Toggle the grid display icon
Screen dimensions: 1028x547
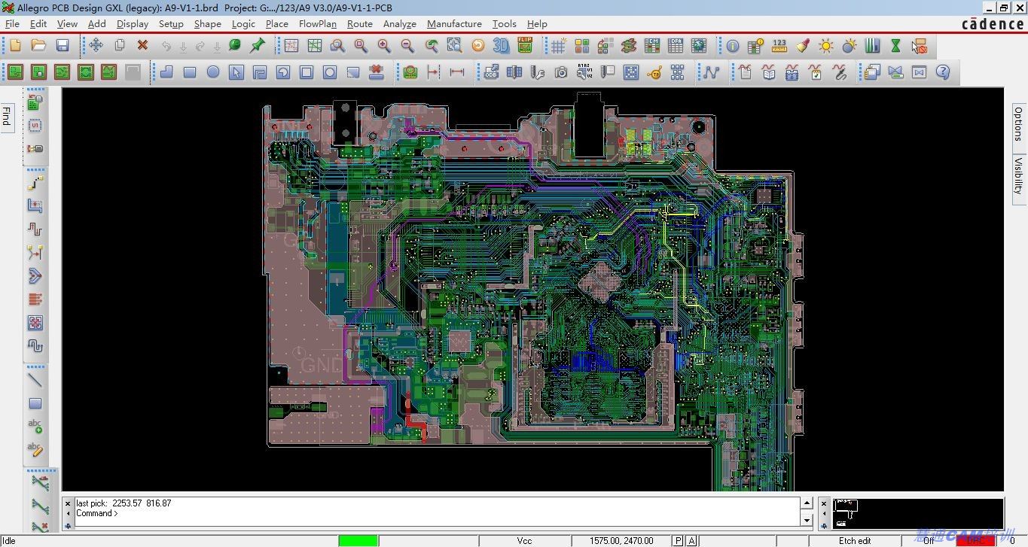pyautogui.click(x=558, y=46)
